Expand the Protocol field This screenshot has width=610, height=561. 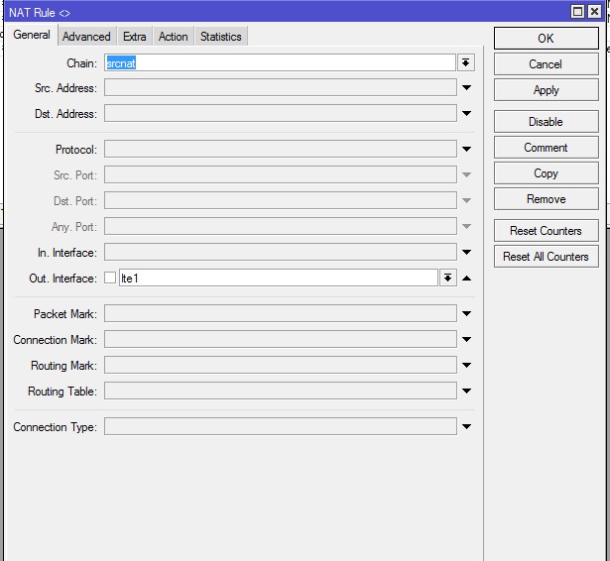point(466,149)
